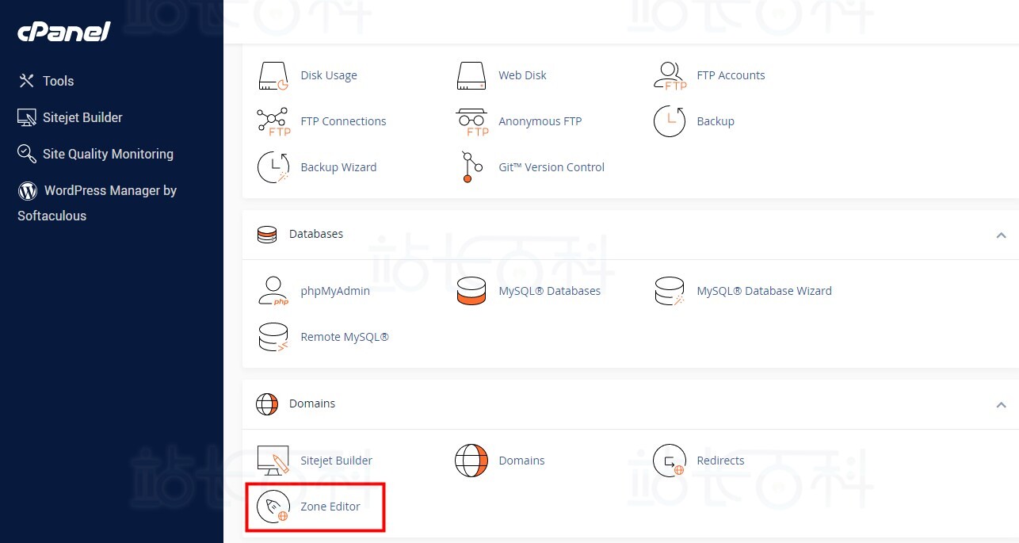Follow the Web Disk link
1019x543 pixels.
[522, 75]
